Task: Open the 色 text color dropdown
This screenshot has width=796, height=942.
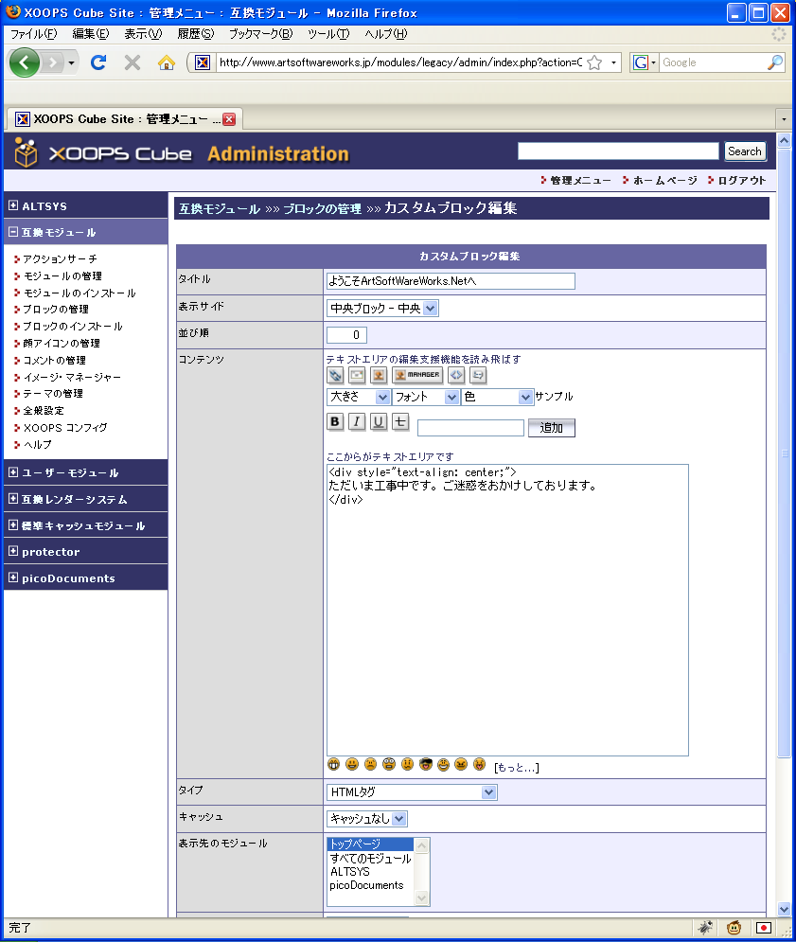Action: click(x=497, y=398)
